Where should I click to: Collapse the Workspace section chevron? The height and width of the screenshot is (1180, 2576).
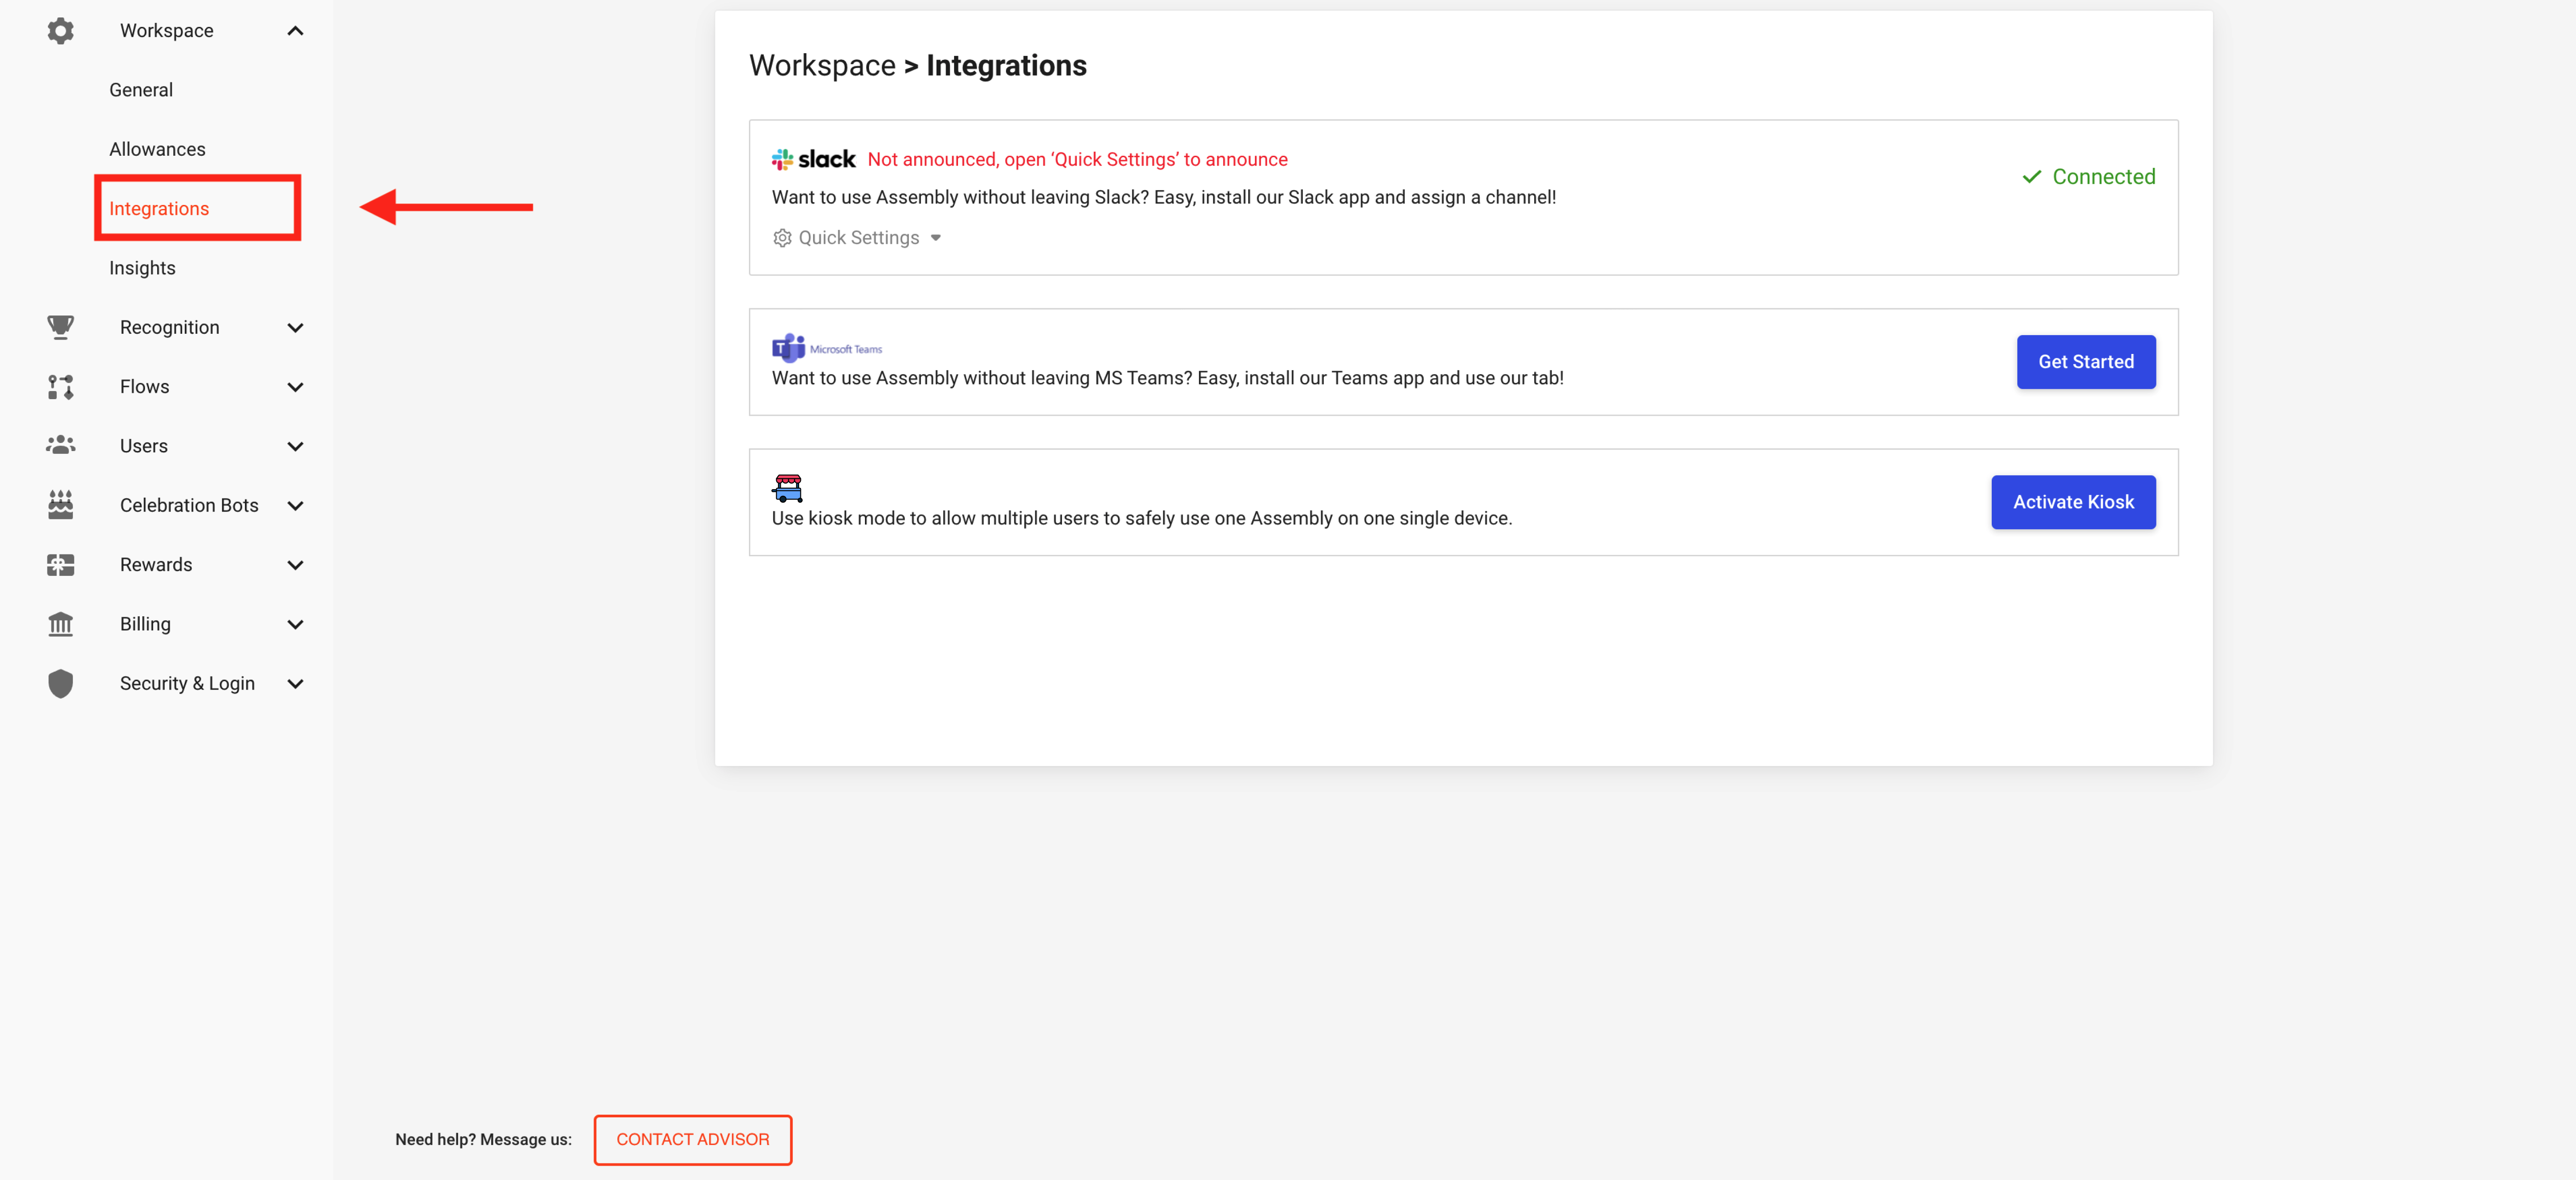(295, 31)
